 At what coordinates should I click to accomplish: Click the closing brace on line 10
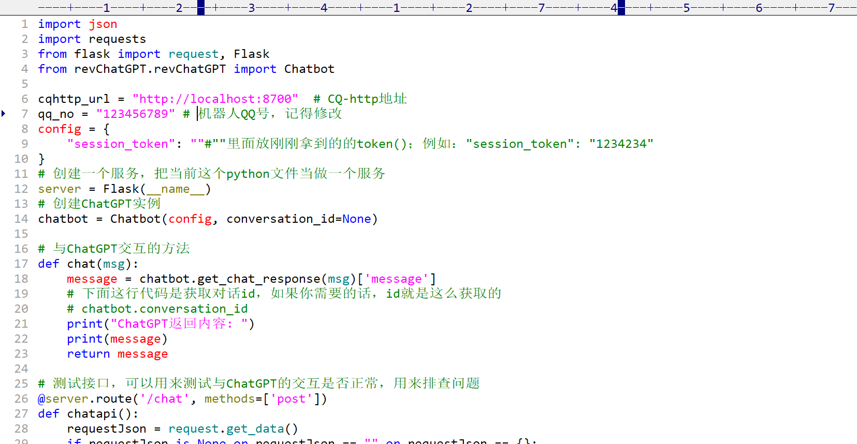(x=42, y=159)
